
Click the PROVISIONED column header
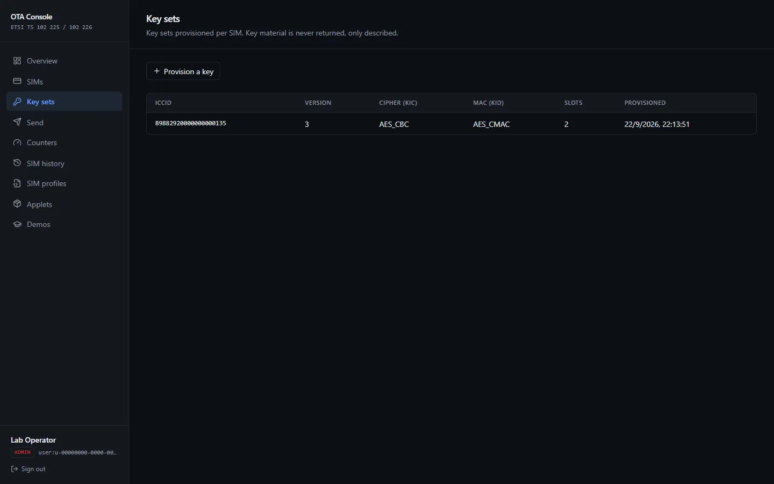click(645, 103)
